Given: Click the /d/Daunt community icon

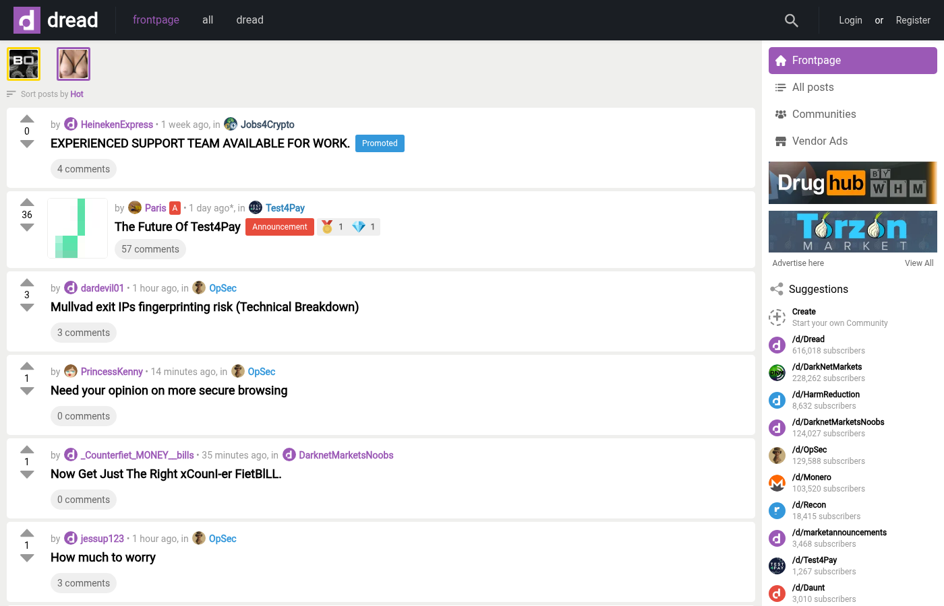Looking at the screenshot, I should tap(777, 593).
